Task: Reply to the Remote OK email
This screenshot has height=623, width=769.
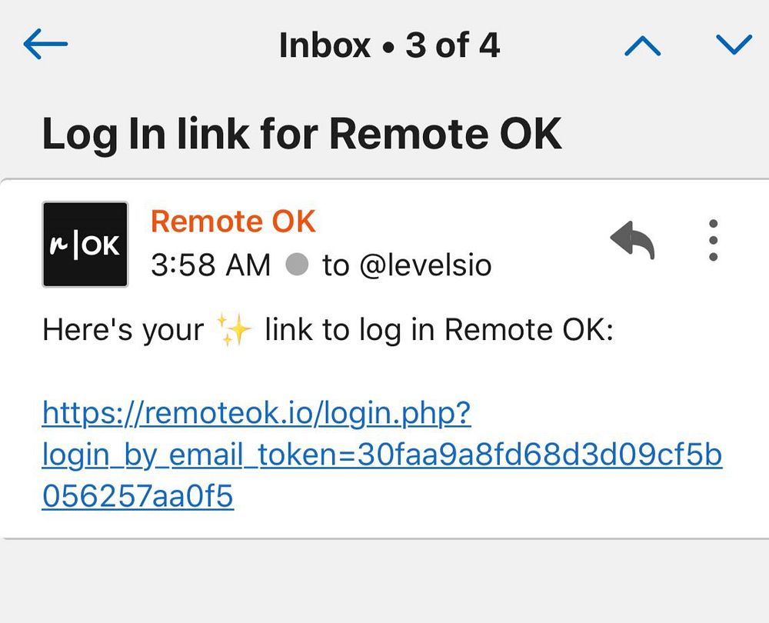Action: (x=632, y=240)
